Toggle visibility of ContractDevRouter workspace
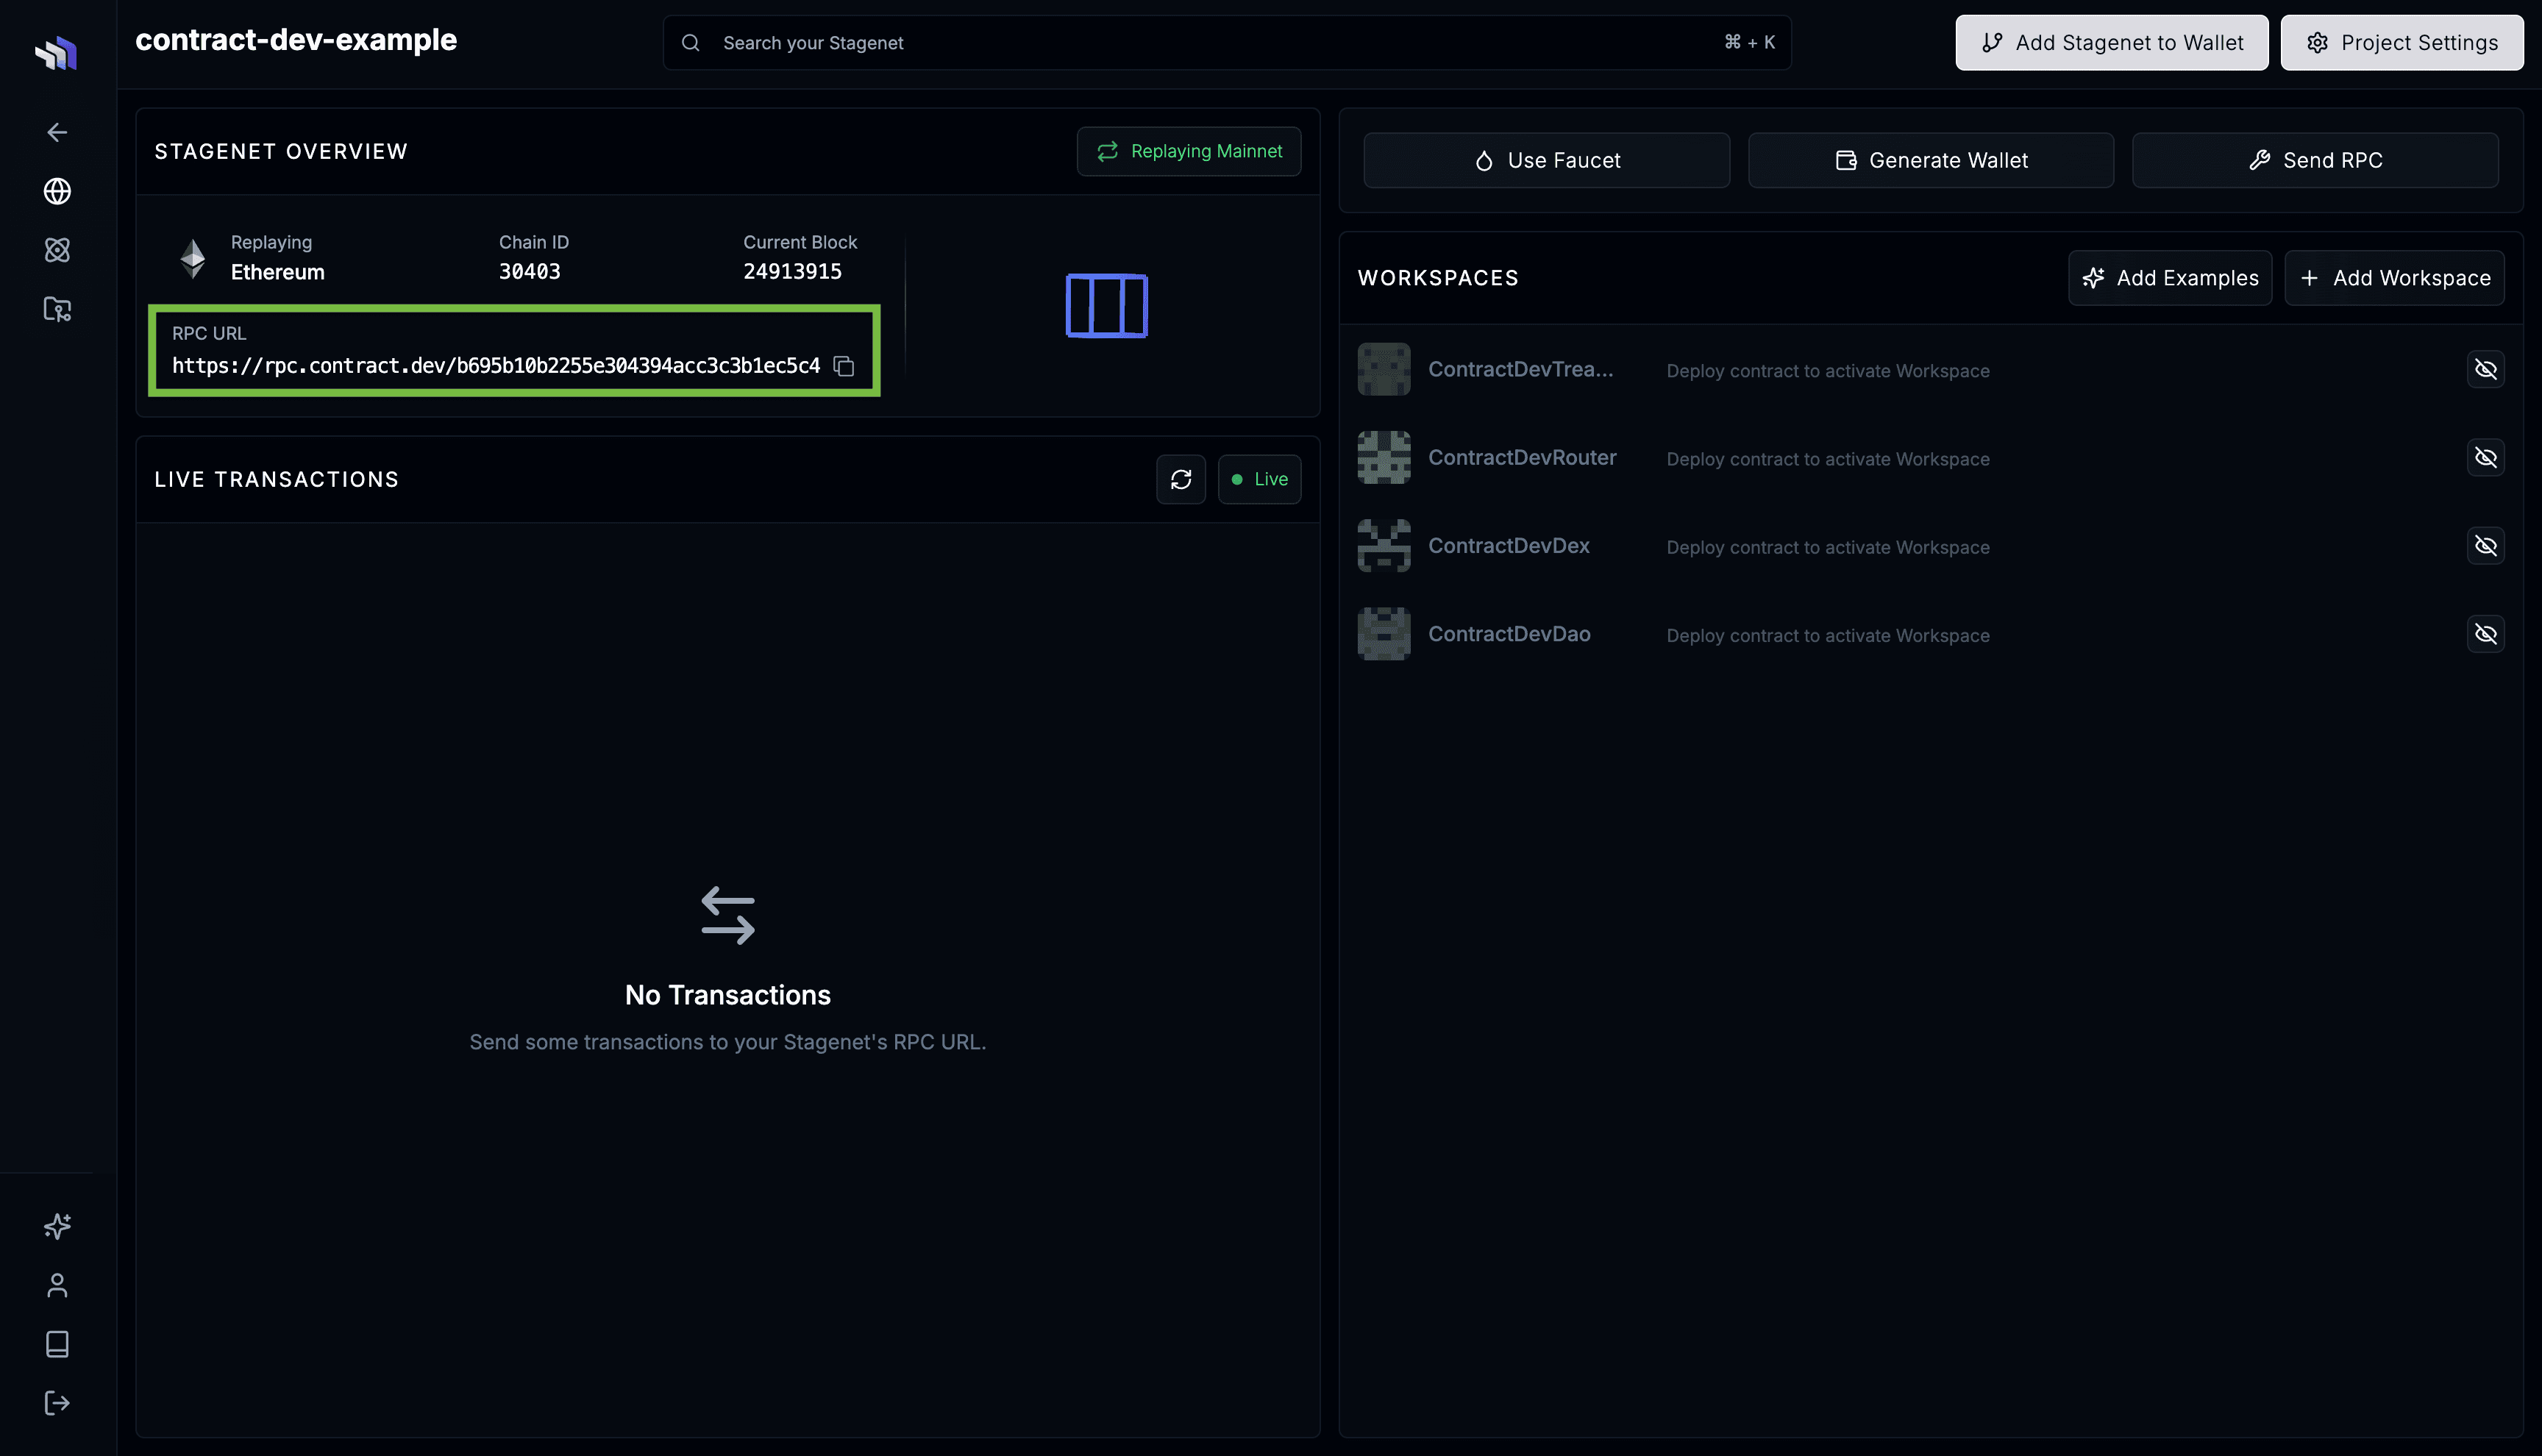 coord(2485,458)
